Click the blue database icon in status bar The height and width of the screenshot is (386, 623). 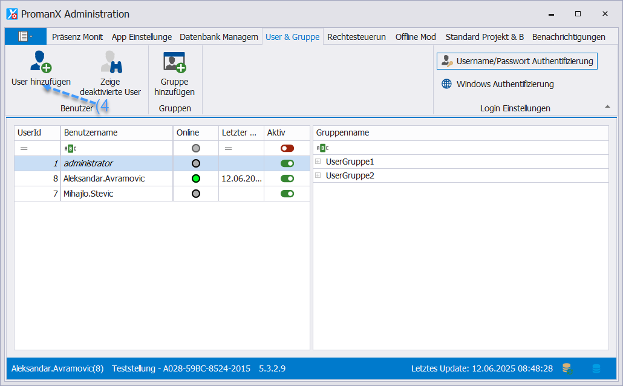pyautogui.click(x=596, y=368)
